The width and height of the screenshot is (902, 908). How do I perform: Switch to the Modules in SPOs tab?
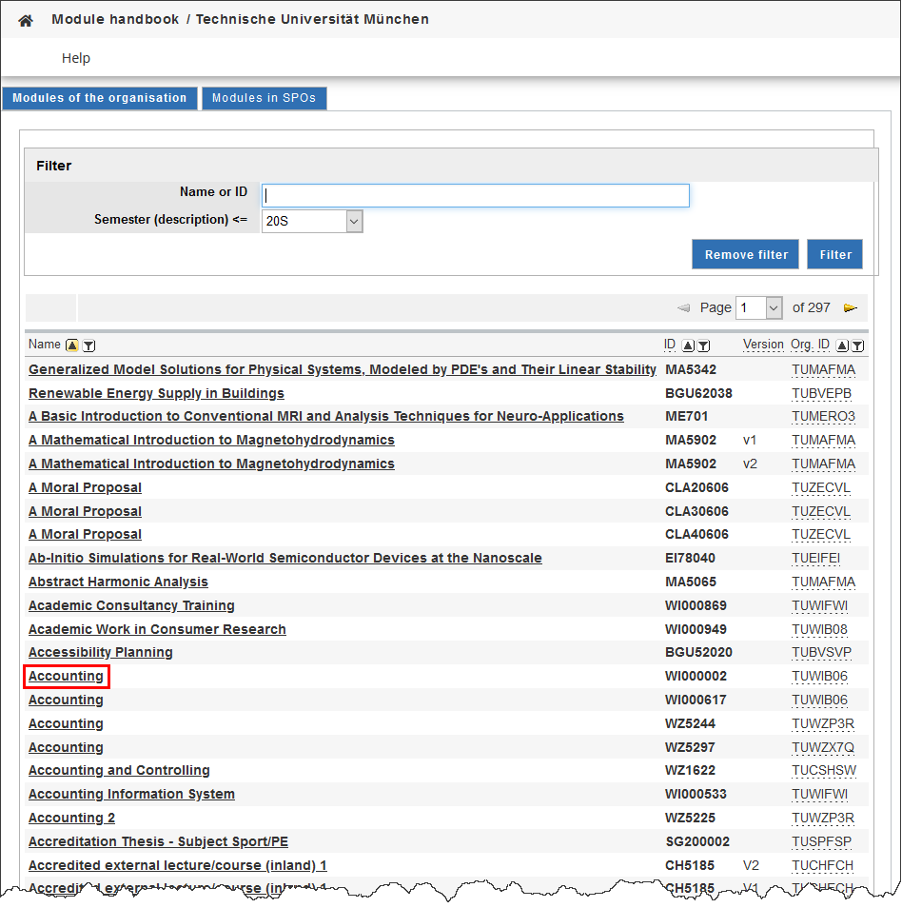point(264,98)
